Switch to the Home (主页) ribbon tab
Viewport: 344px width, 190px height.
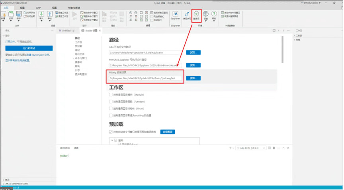click(x=6, y=8)
